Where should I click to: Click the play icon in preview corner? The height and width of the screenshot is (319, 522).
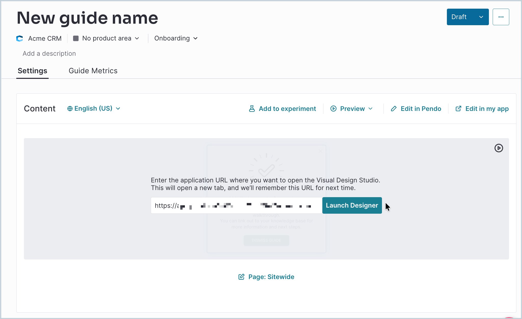tap(499, 148)
